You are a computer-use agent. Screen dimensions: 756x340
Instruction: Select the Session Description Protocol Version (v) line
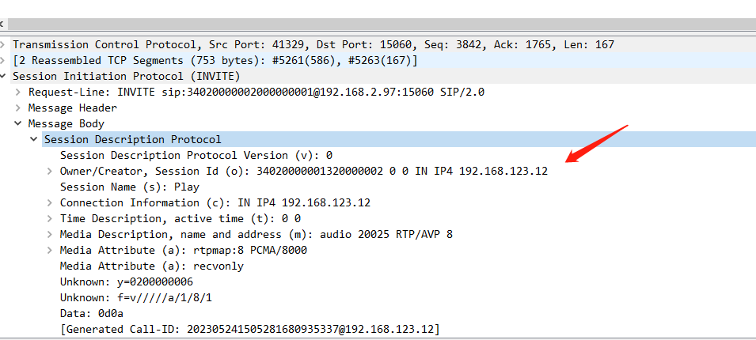(x=196, y=156)
